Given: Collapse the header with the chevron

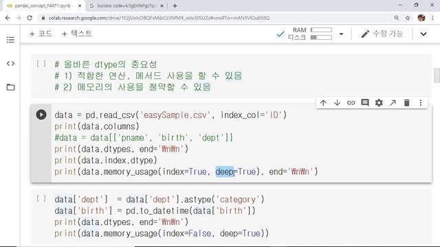Looking at the screenshot, I should click(x=423, y=34).
